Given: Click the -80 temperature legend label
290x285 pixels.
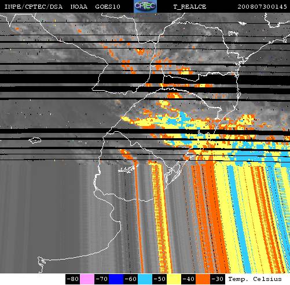Looking at the screenshot, I should (x=73, y=279).
